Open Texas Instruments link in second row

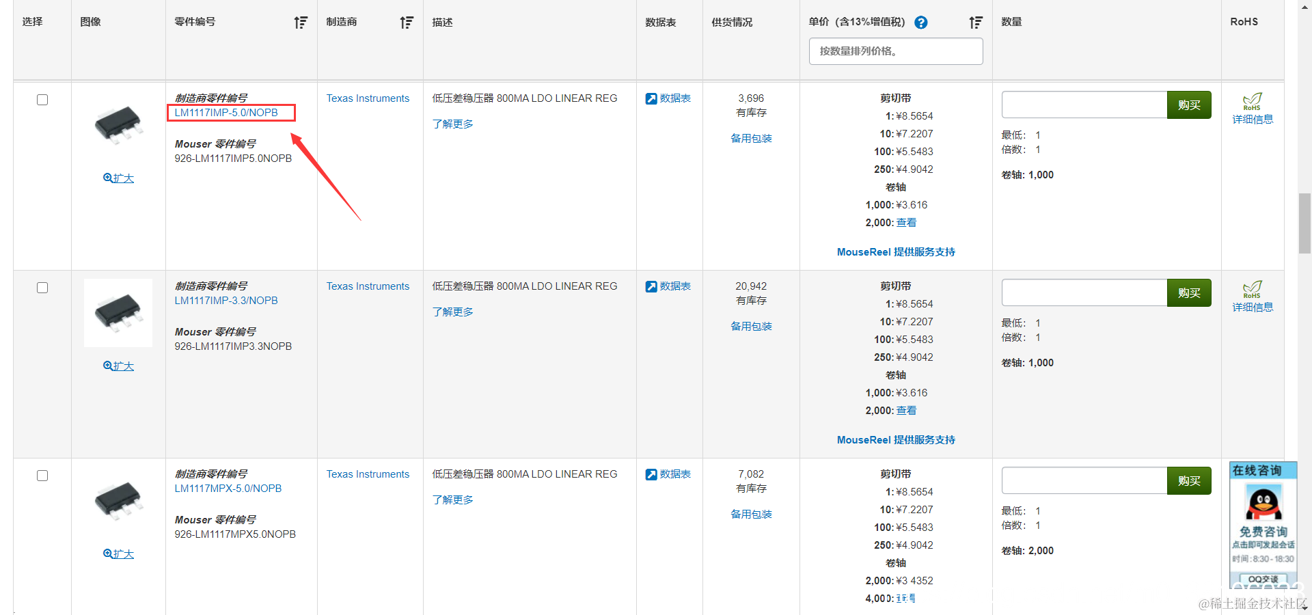pos(368,286)
